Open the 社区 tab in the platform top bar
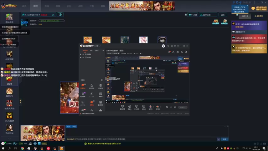The image size is (268, 151). pyautogui.click(x=69, y=6)
